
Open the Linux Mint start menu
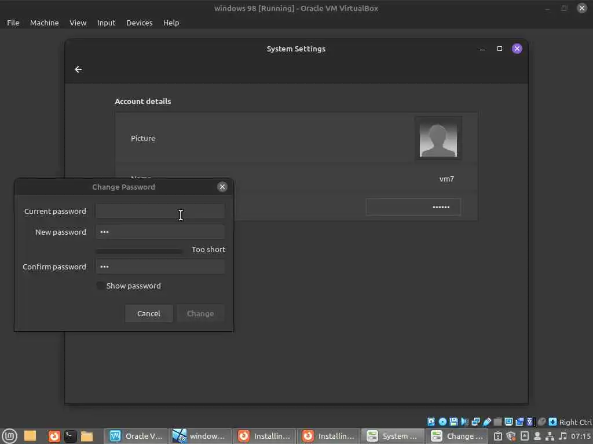click(x=9, y=436)
